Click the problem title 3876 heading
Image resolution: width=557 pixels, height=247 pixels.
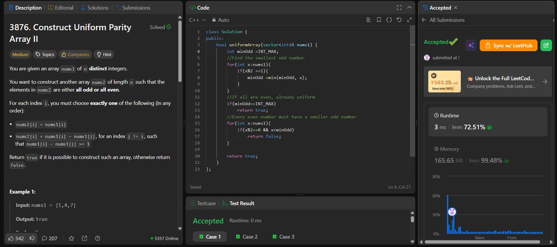70,33
